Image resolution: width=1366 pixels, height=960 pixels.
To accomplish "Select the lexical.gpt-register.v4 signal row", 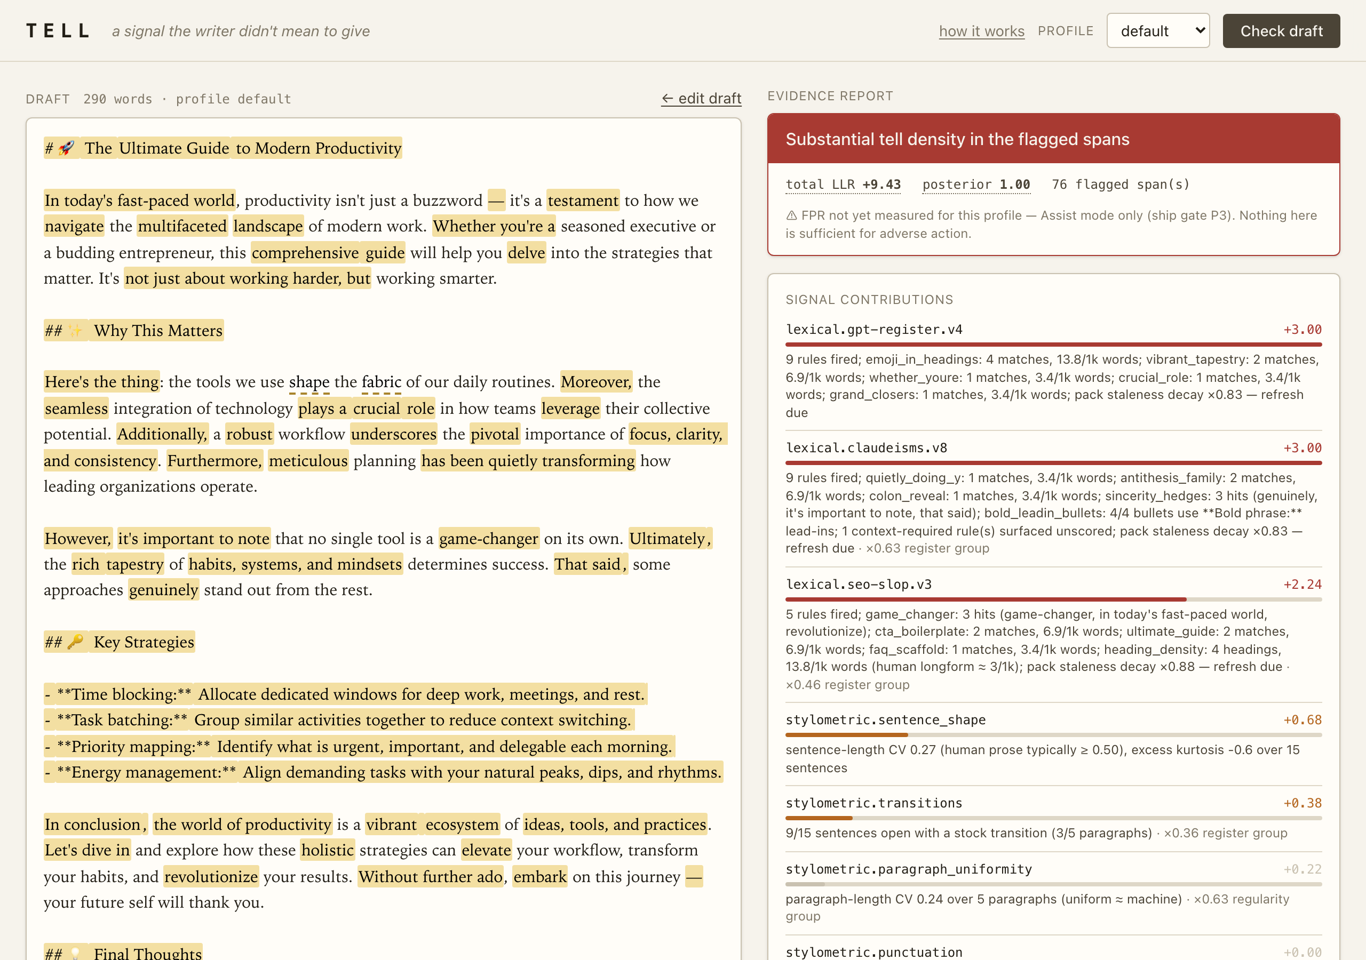I will 1053,371.
